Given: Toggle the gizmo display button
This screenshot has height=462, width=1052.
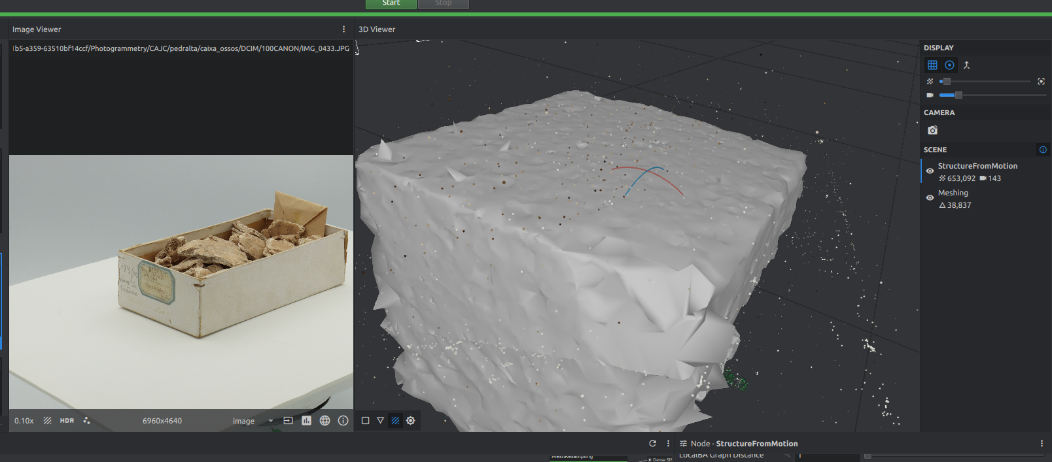Looking at the screenshot, I should pyautogui.click(x=949, y=65).
